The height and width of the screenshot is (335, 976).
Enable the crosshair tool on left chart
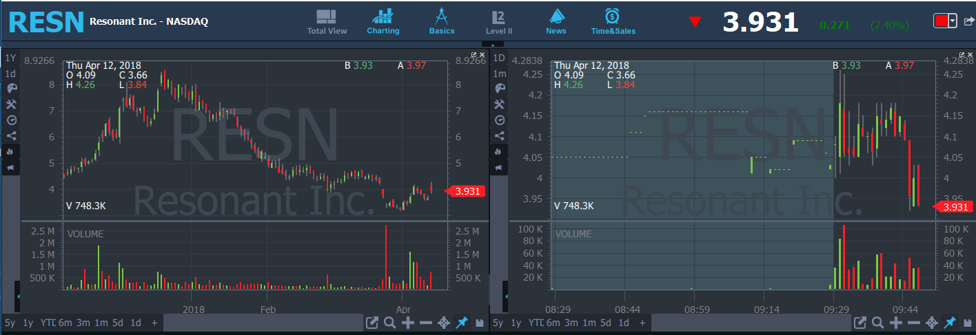coord(444,323)
